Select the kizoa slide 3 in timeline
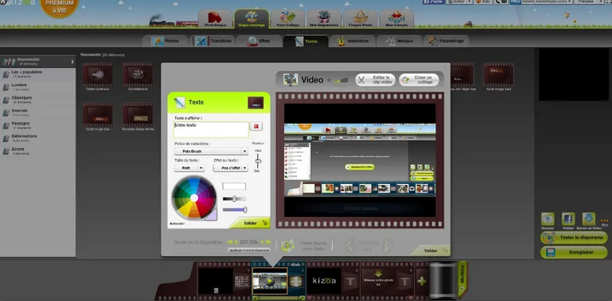This screenshot has height=301, width=612. [324, 280]
